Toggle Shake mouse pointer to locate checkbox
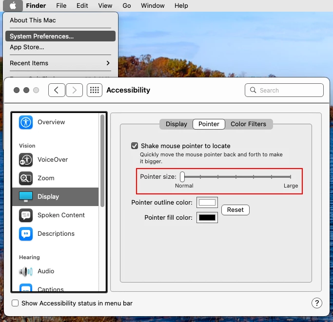 pyautogui.click(x=135, y=146)
